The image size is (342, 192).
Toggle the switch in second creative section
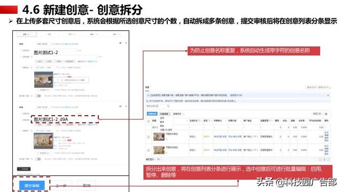(x=38, y=159)
